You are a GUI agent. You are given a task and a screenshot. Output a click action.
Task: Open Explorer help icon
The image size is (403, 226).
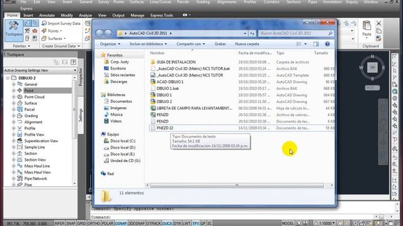[327, 44]
